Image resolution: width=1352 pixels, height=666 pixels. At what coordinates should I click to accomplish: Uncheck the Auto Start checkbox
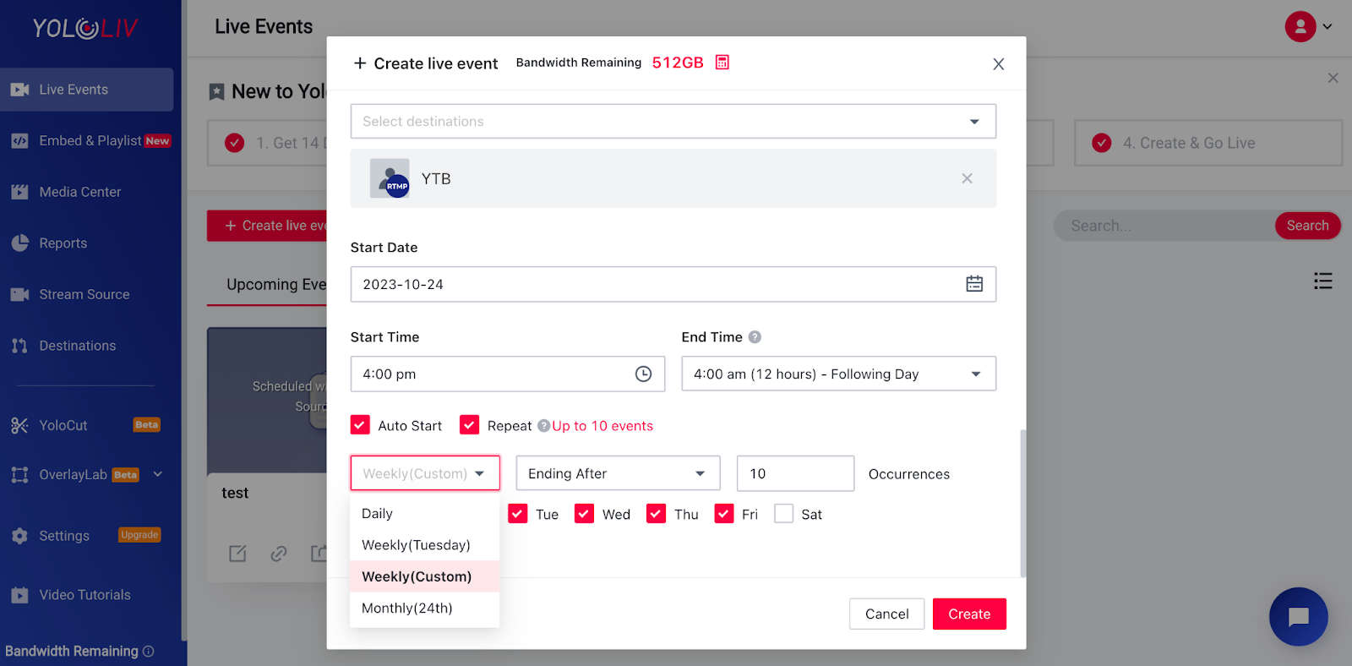(x=361, y=425)
